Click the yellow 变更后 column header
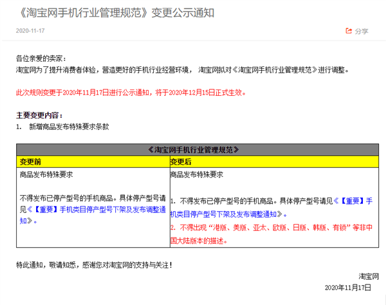Screen dimensions: 386x305 (274, 162)
